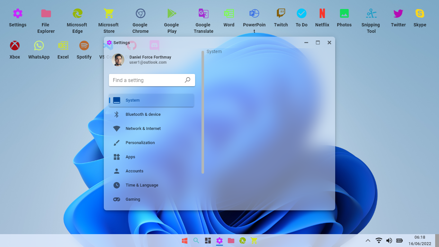This screenshot has height=247, width=439.
Task: Click the battery tray icon
Action: tap(399, 241)
